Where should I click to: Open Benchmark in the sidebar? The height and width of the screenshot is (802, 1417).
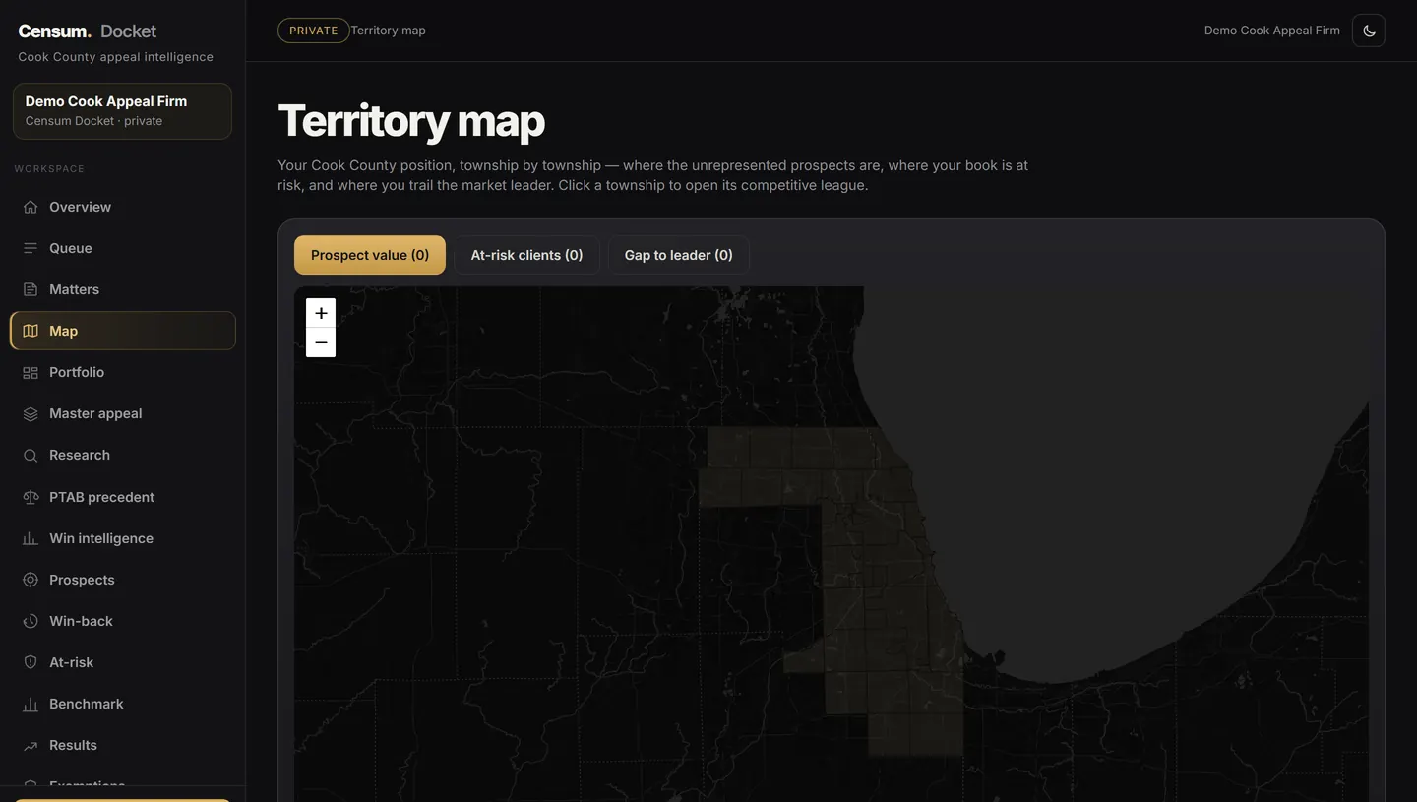[x=123, y=704]
